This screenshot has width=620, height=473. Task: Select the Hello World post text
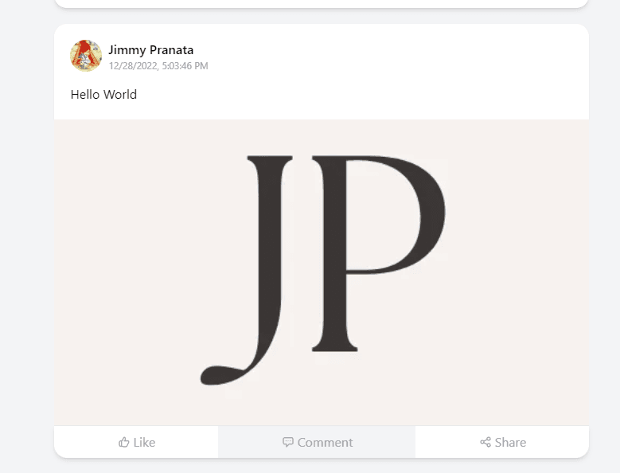[103, 94]
